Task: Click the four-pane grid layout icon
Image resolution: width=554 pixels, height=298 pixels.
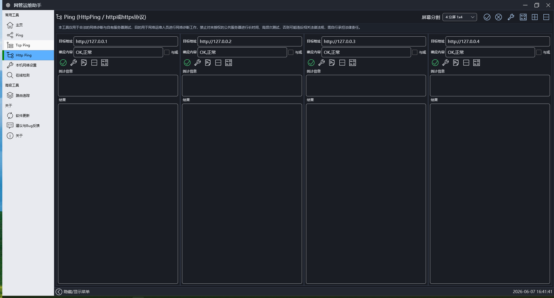Action: pyautogui.click(x=535, y=17)
